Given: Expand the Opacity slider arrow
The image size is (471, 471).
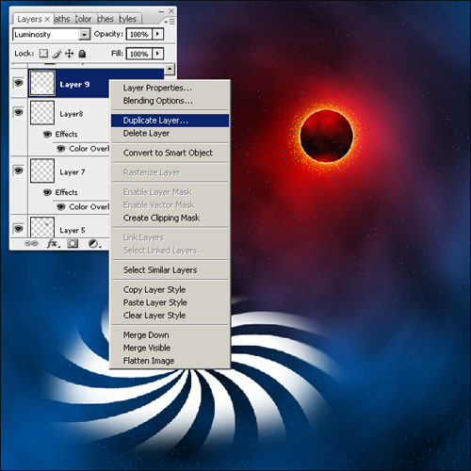Looking at the screenshot, I should coord(157,34).
